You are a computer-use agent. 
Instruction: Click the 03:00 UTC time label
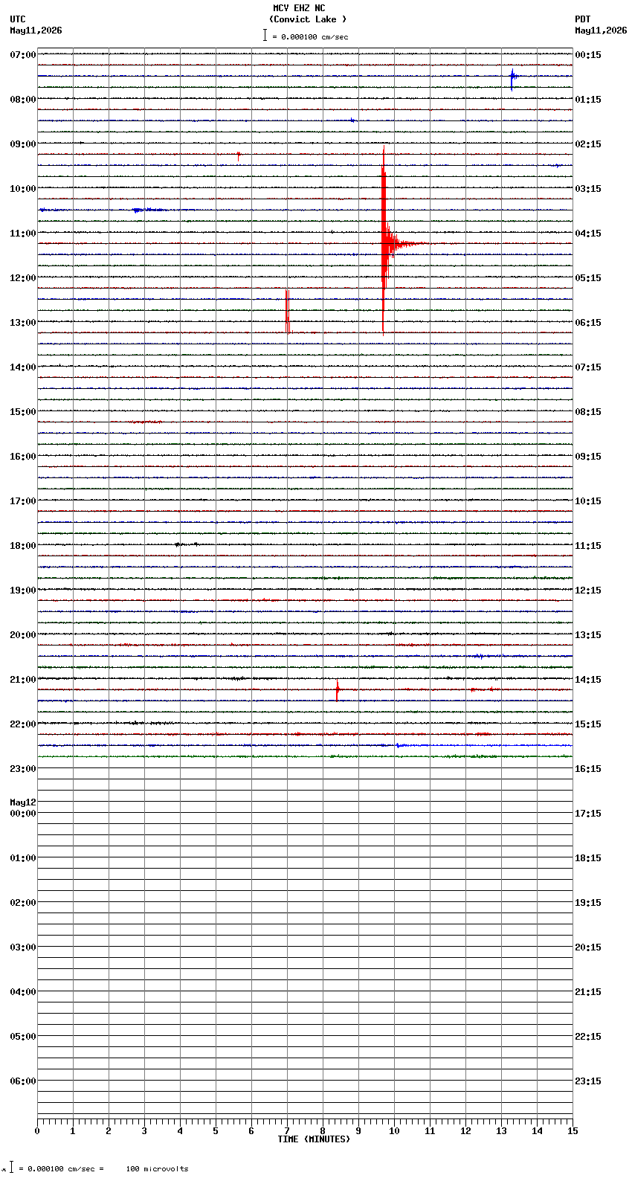(x=23, y=947)
